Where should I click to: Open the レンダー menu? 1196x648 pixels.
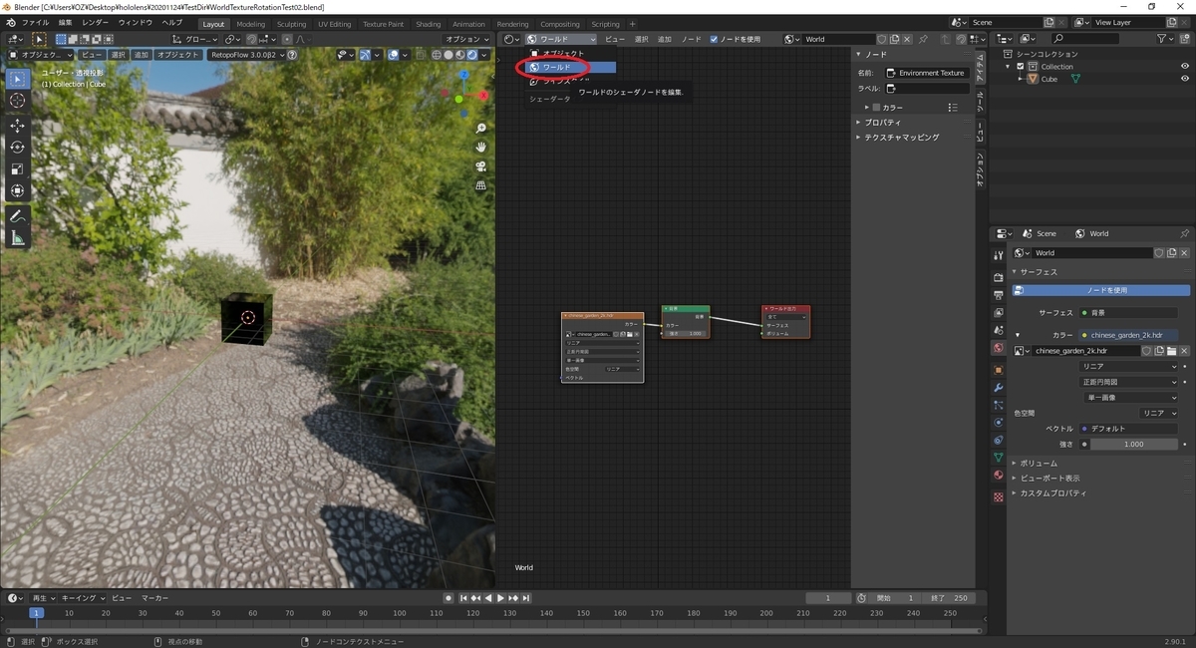(x=96, y=22)
